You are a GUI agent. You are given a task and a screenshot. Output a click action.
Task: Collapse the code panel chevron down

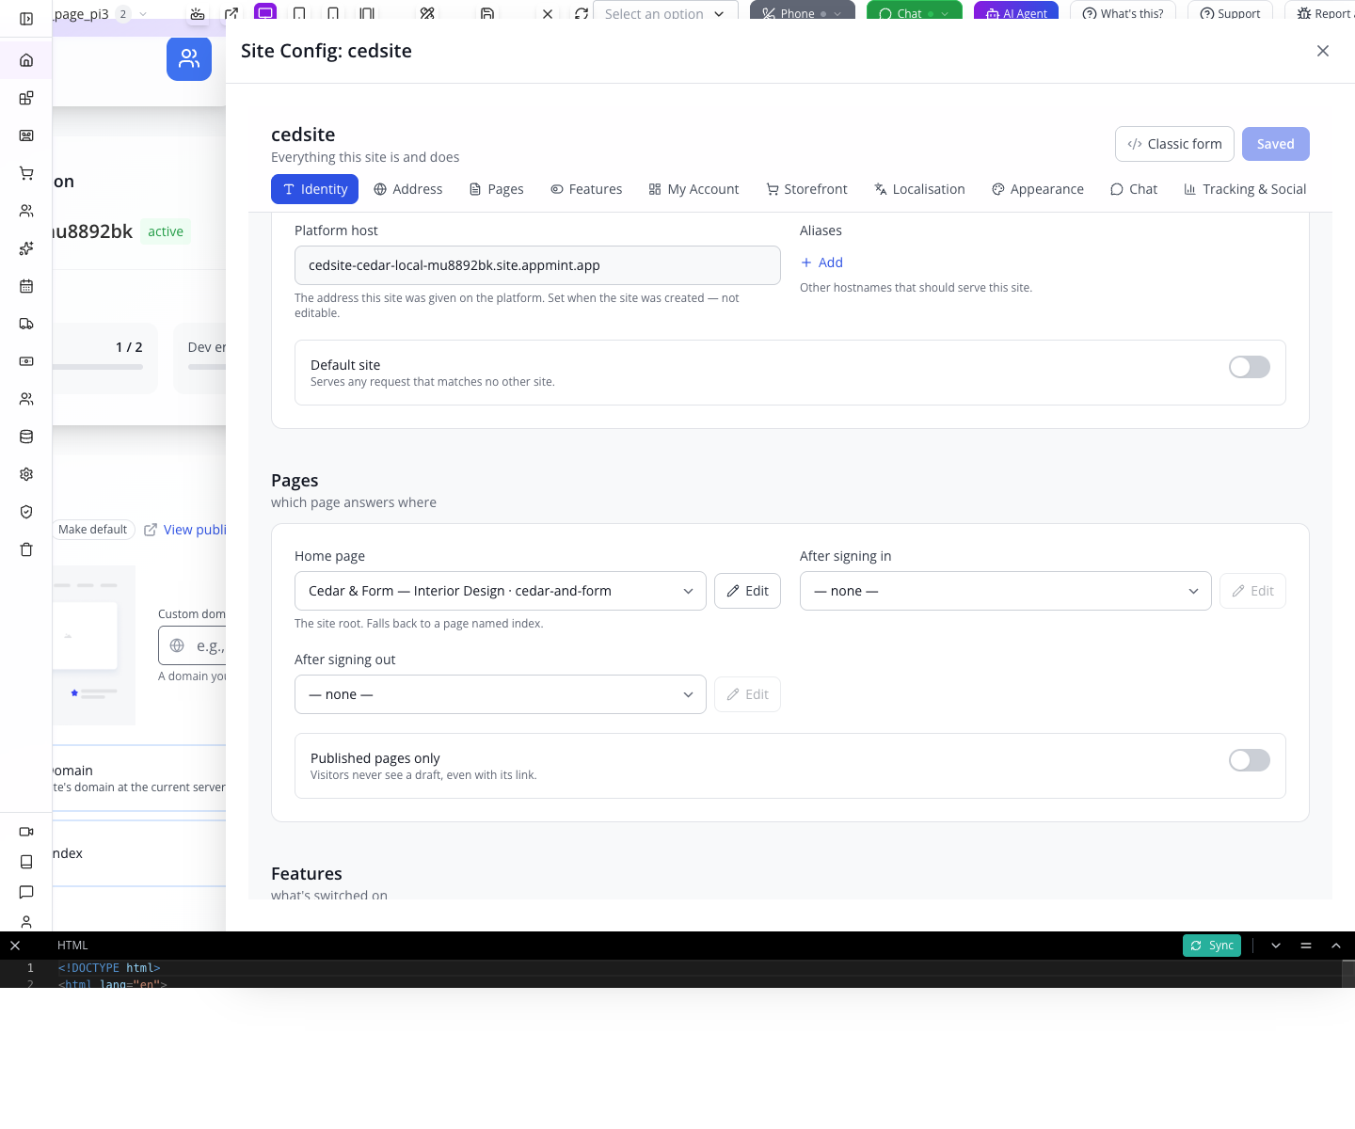(1276, 946)
